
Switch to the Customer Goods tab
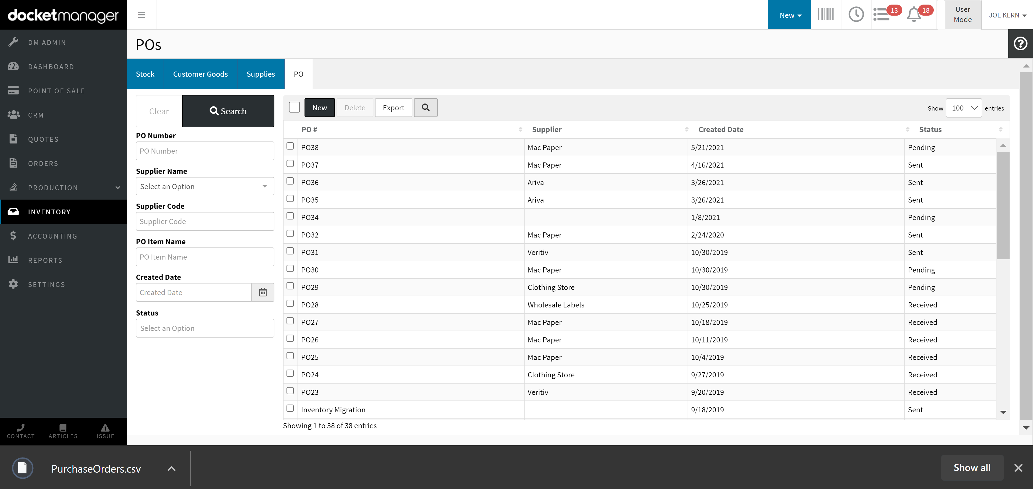click(200, 74)
